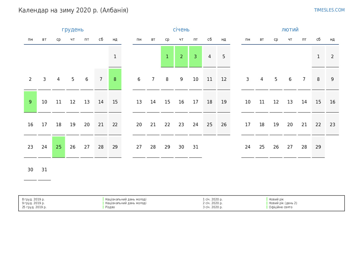Click February 29 in лютий
The width and height of the screenshot is (363, 257).
tap(318, 147)
